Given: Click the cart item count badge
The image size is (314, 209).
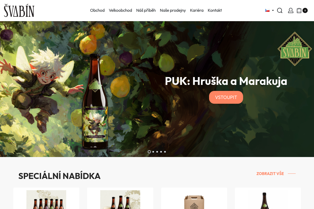Looking at the screenshot, I should point(305,10).
